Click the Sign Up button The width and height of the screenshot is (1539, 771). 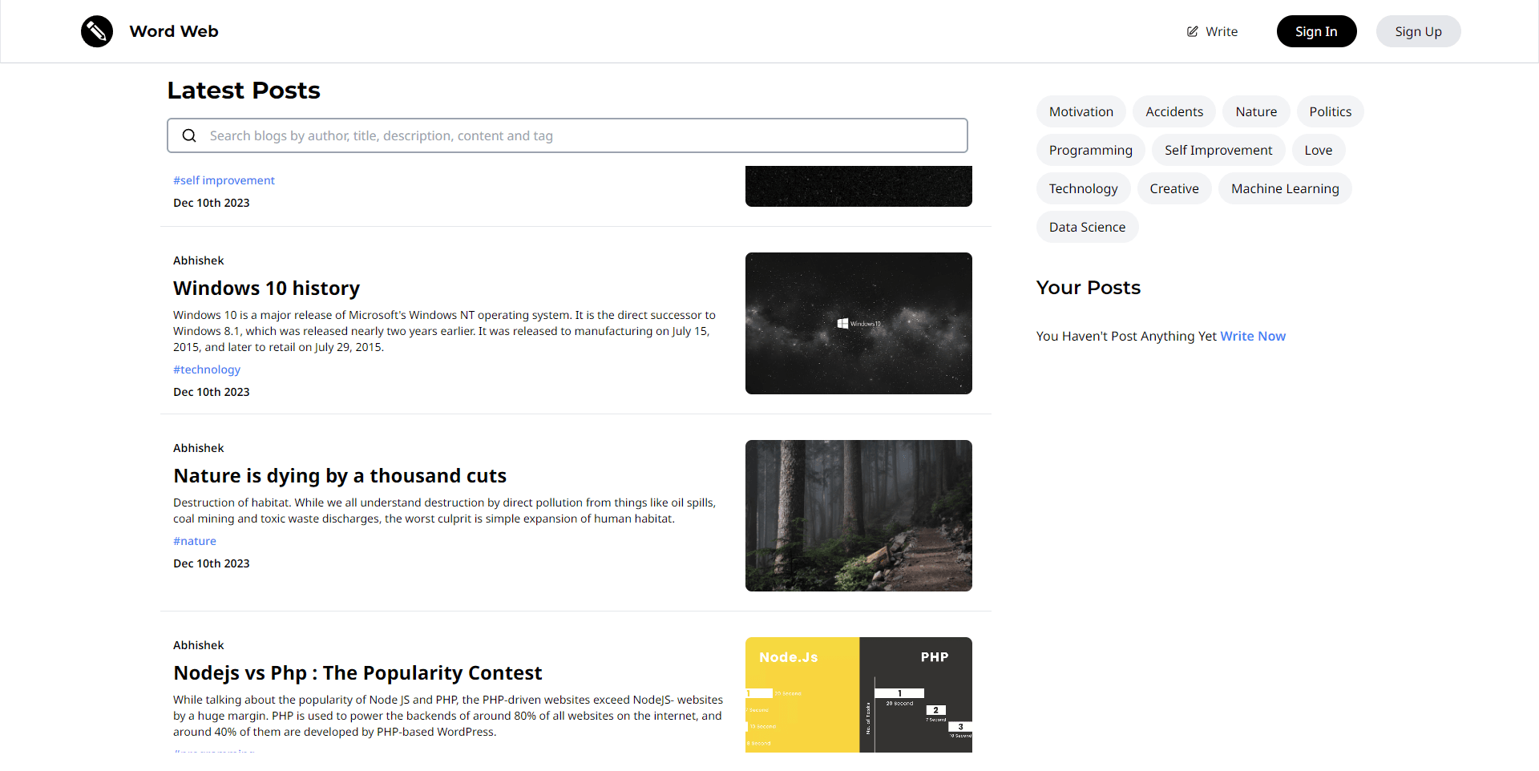[x=1418, y=31]
